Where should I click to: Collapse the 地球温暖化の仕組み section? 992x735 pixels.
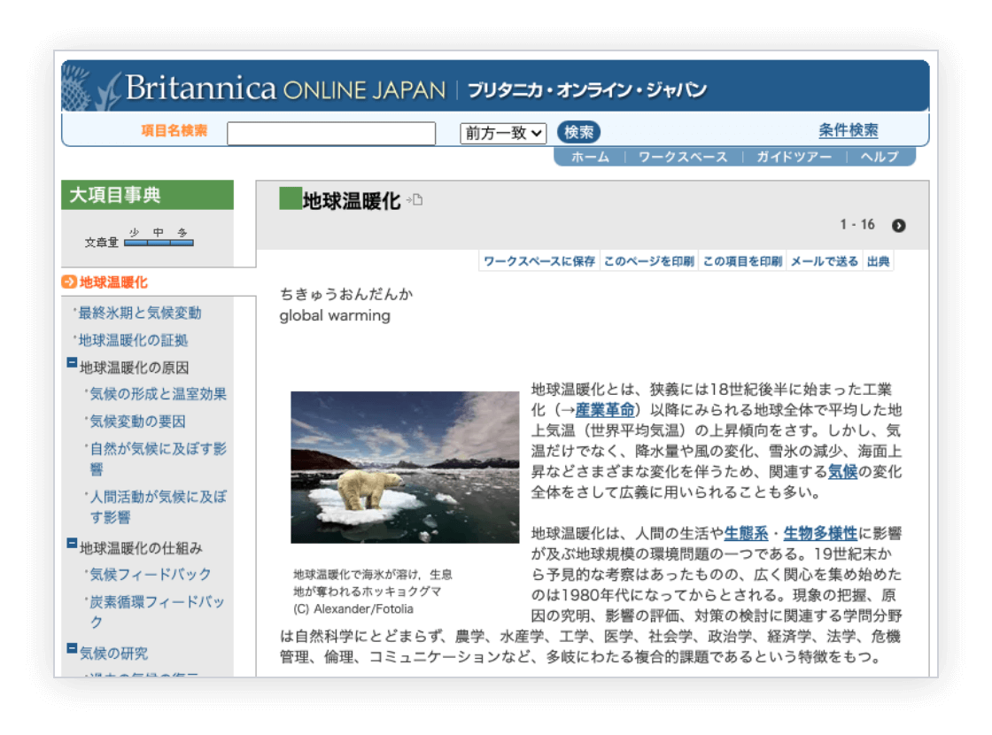(72, 543)
